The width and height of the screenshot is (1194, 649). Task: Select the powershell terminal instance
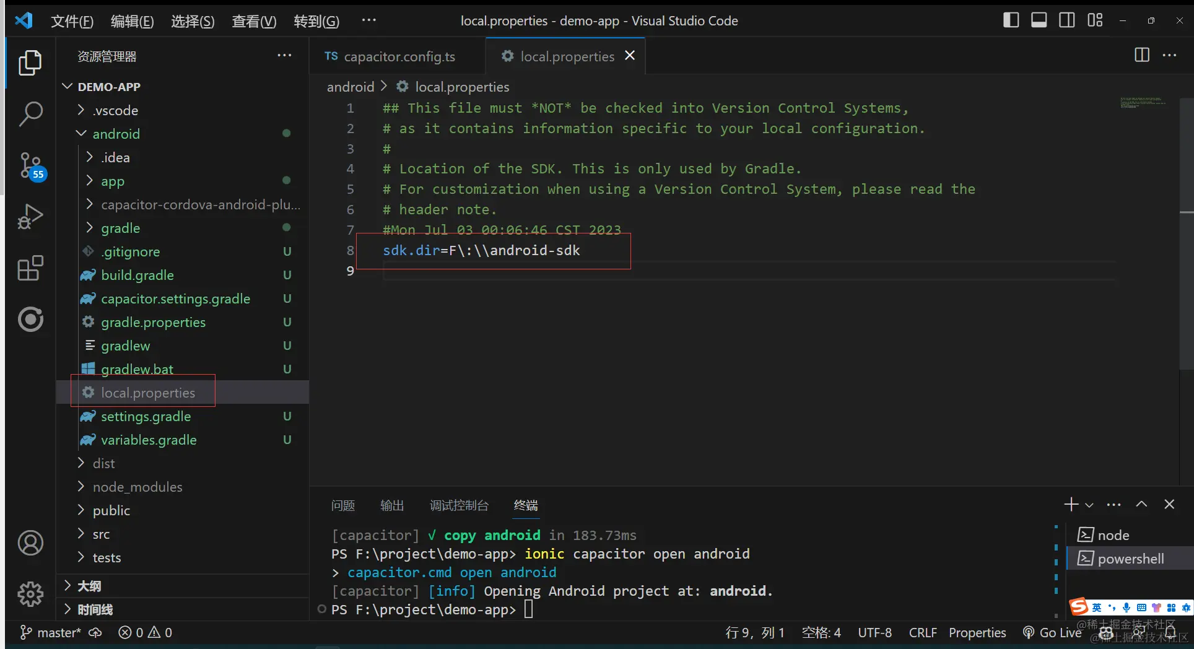pos(1129,559)
